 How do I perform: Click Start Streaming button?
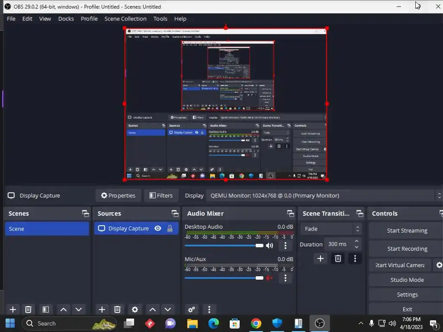[407, 231]
